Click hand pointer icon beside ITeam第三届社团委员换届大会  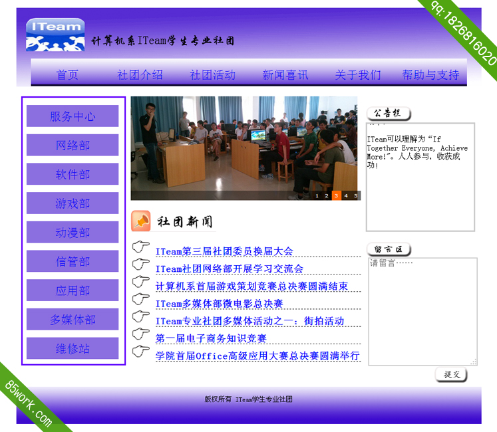141,248
